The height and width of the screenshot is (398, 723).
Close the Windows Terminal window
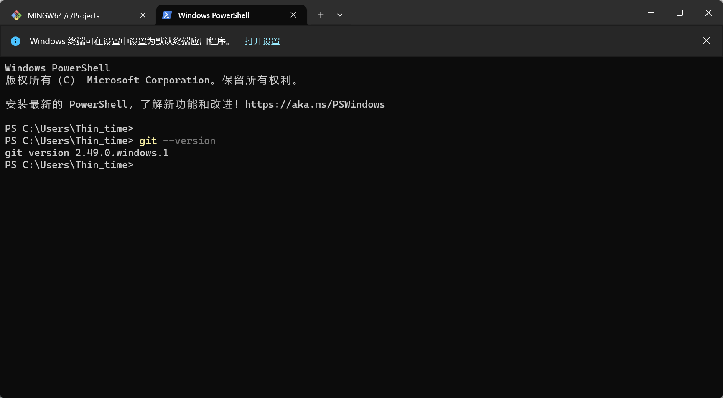[x=708, y=13]
